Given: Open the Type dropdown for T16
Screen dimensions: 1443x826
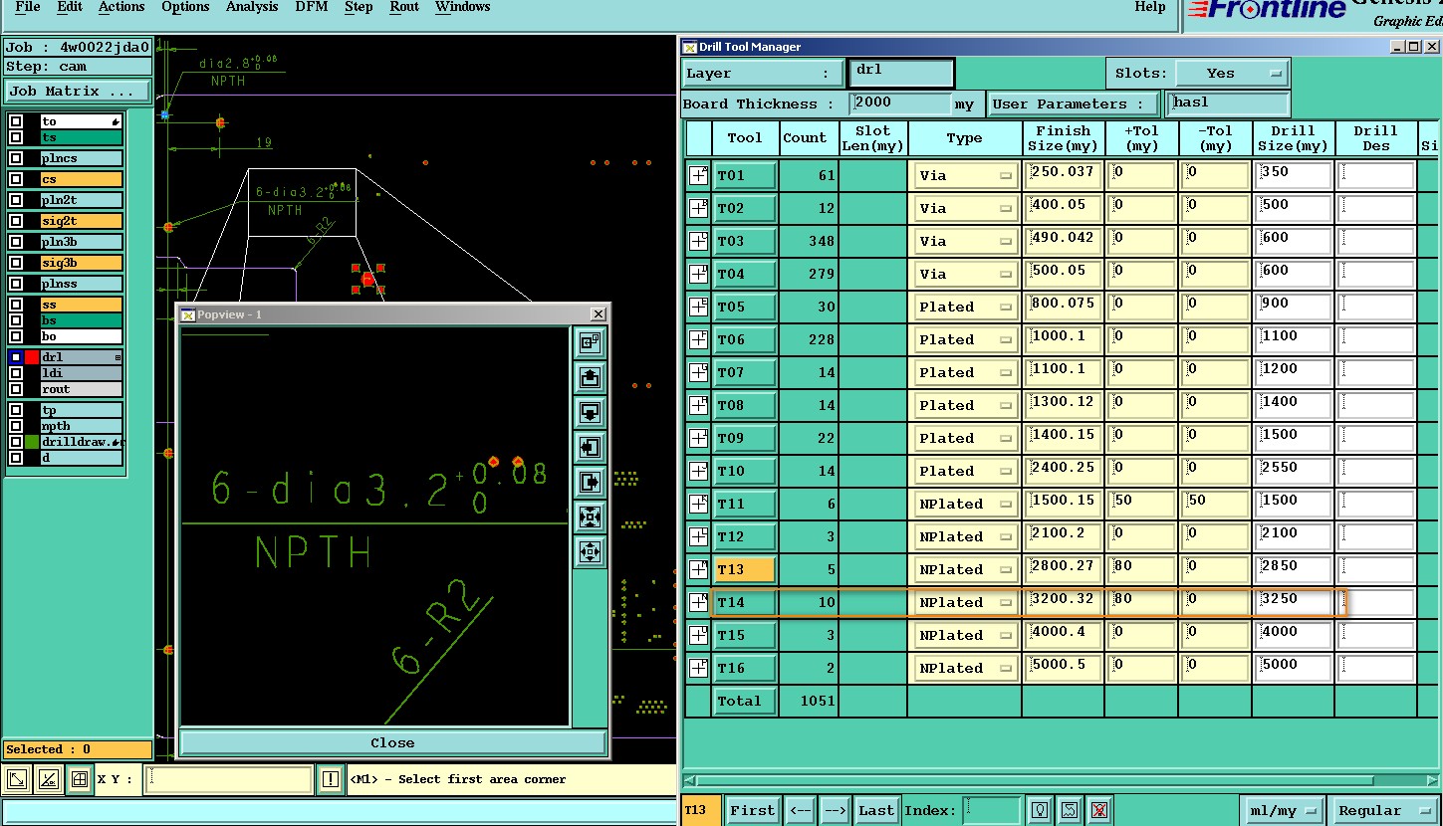Looking at the screenshot, I should (964, 669).
